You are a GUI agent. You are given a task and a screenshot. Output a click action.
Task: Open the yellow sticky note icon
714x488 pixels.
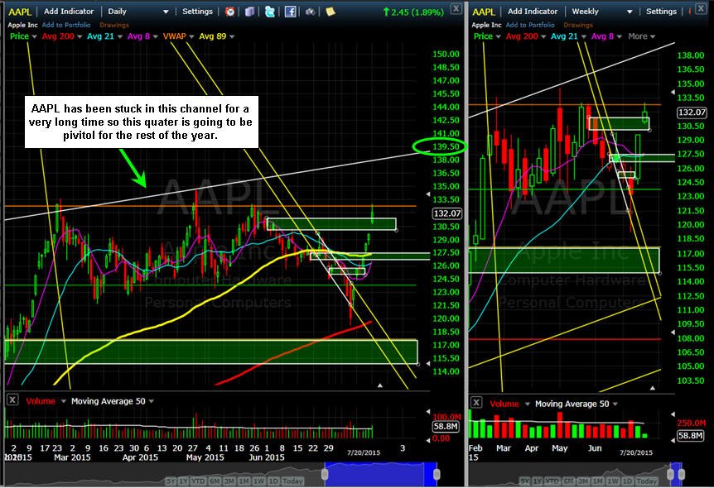click(330, 12)
